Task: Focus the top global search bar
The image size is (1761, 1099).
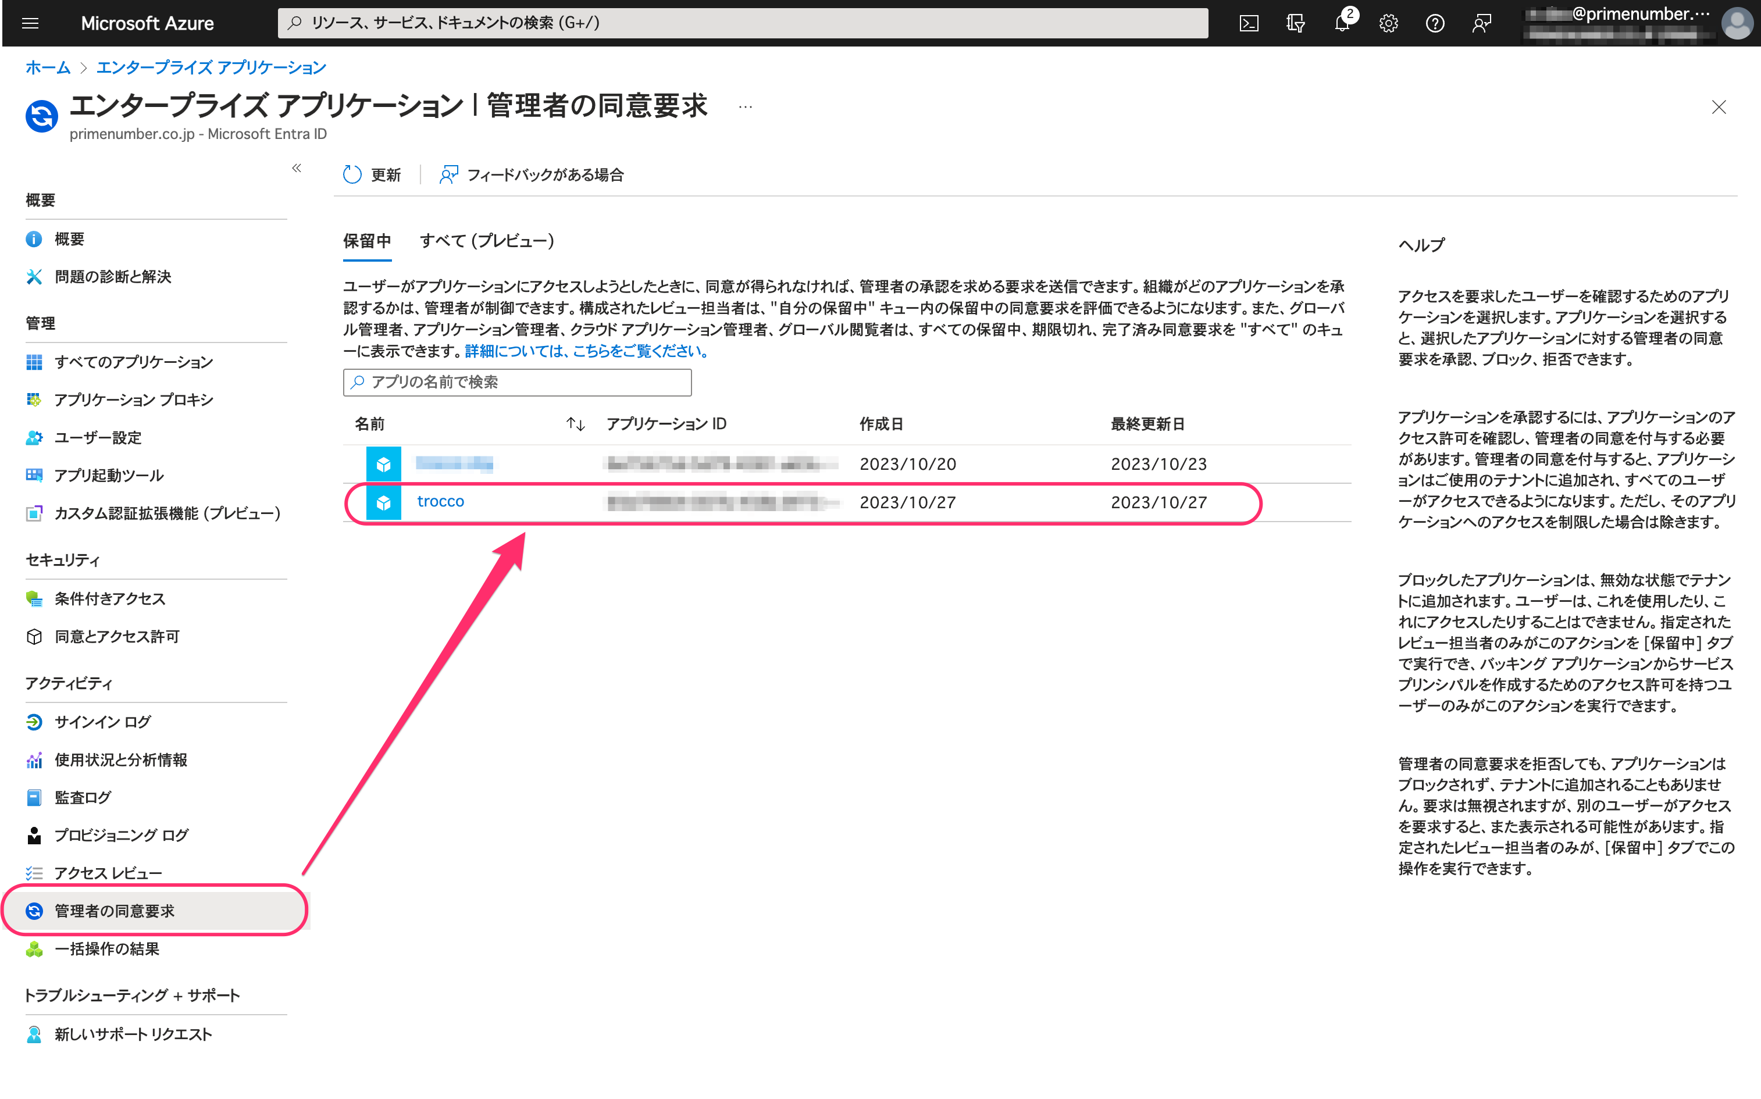Action: (743, 23)
